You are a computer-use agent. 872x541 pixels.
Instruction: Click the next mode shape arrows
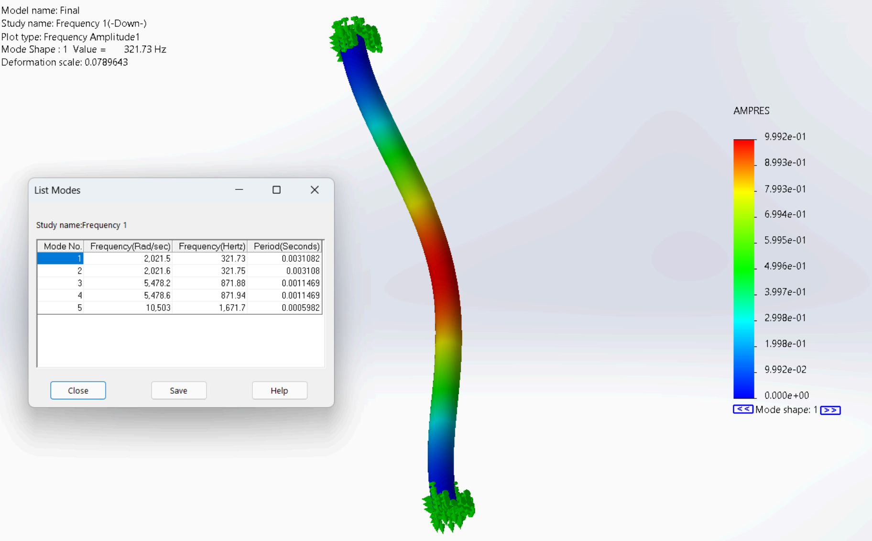pos(830,410)
